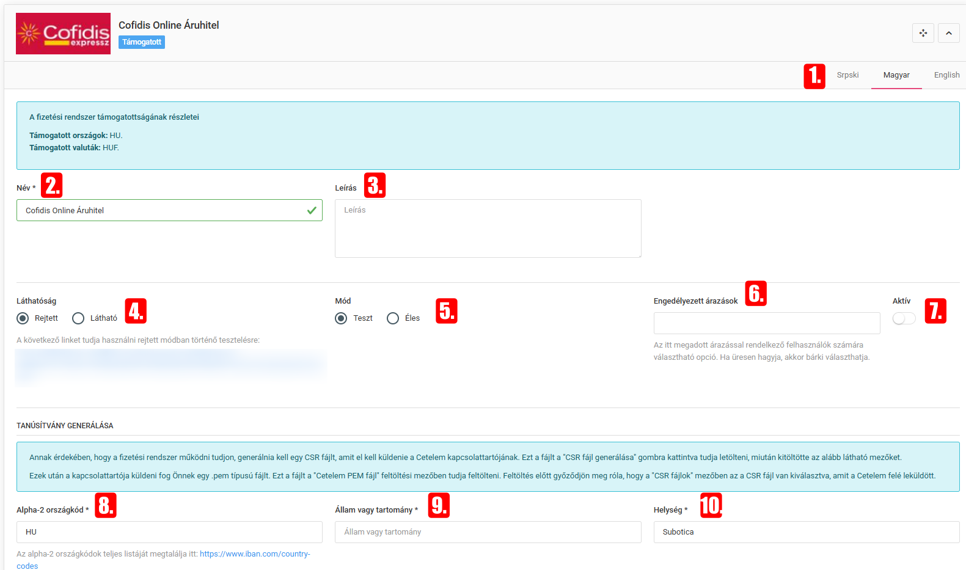Click the Leírás textarea
The width and height of the screenshot is (966, 570).
488,228
